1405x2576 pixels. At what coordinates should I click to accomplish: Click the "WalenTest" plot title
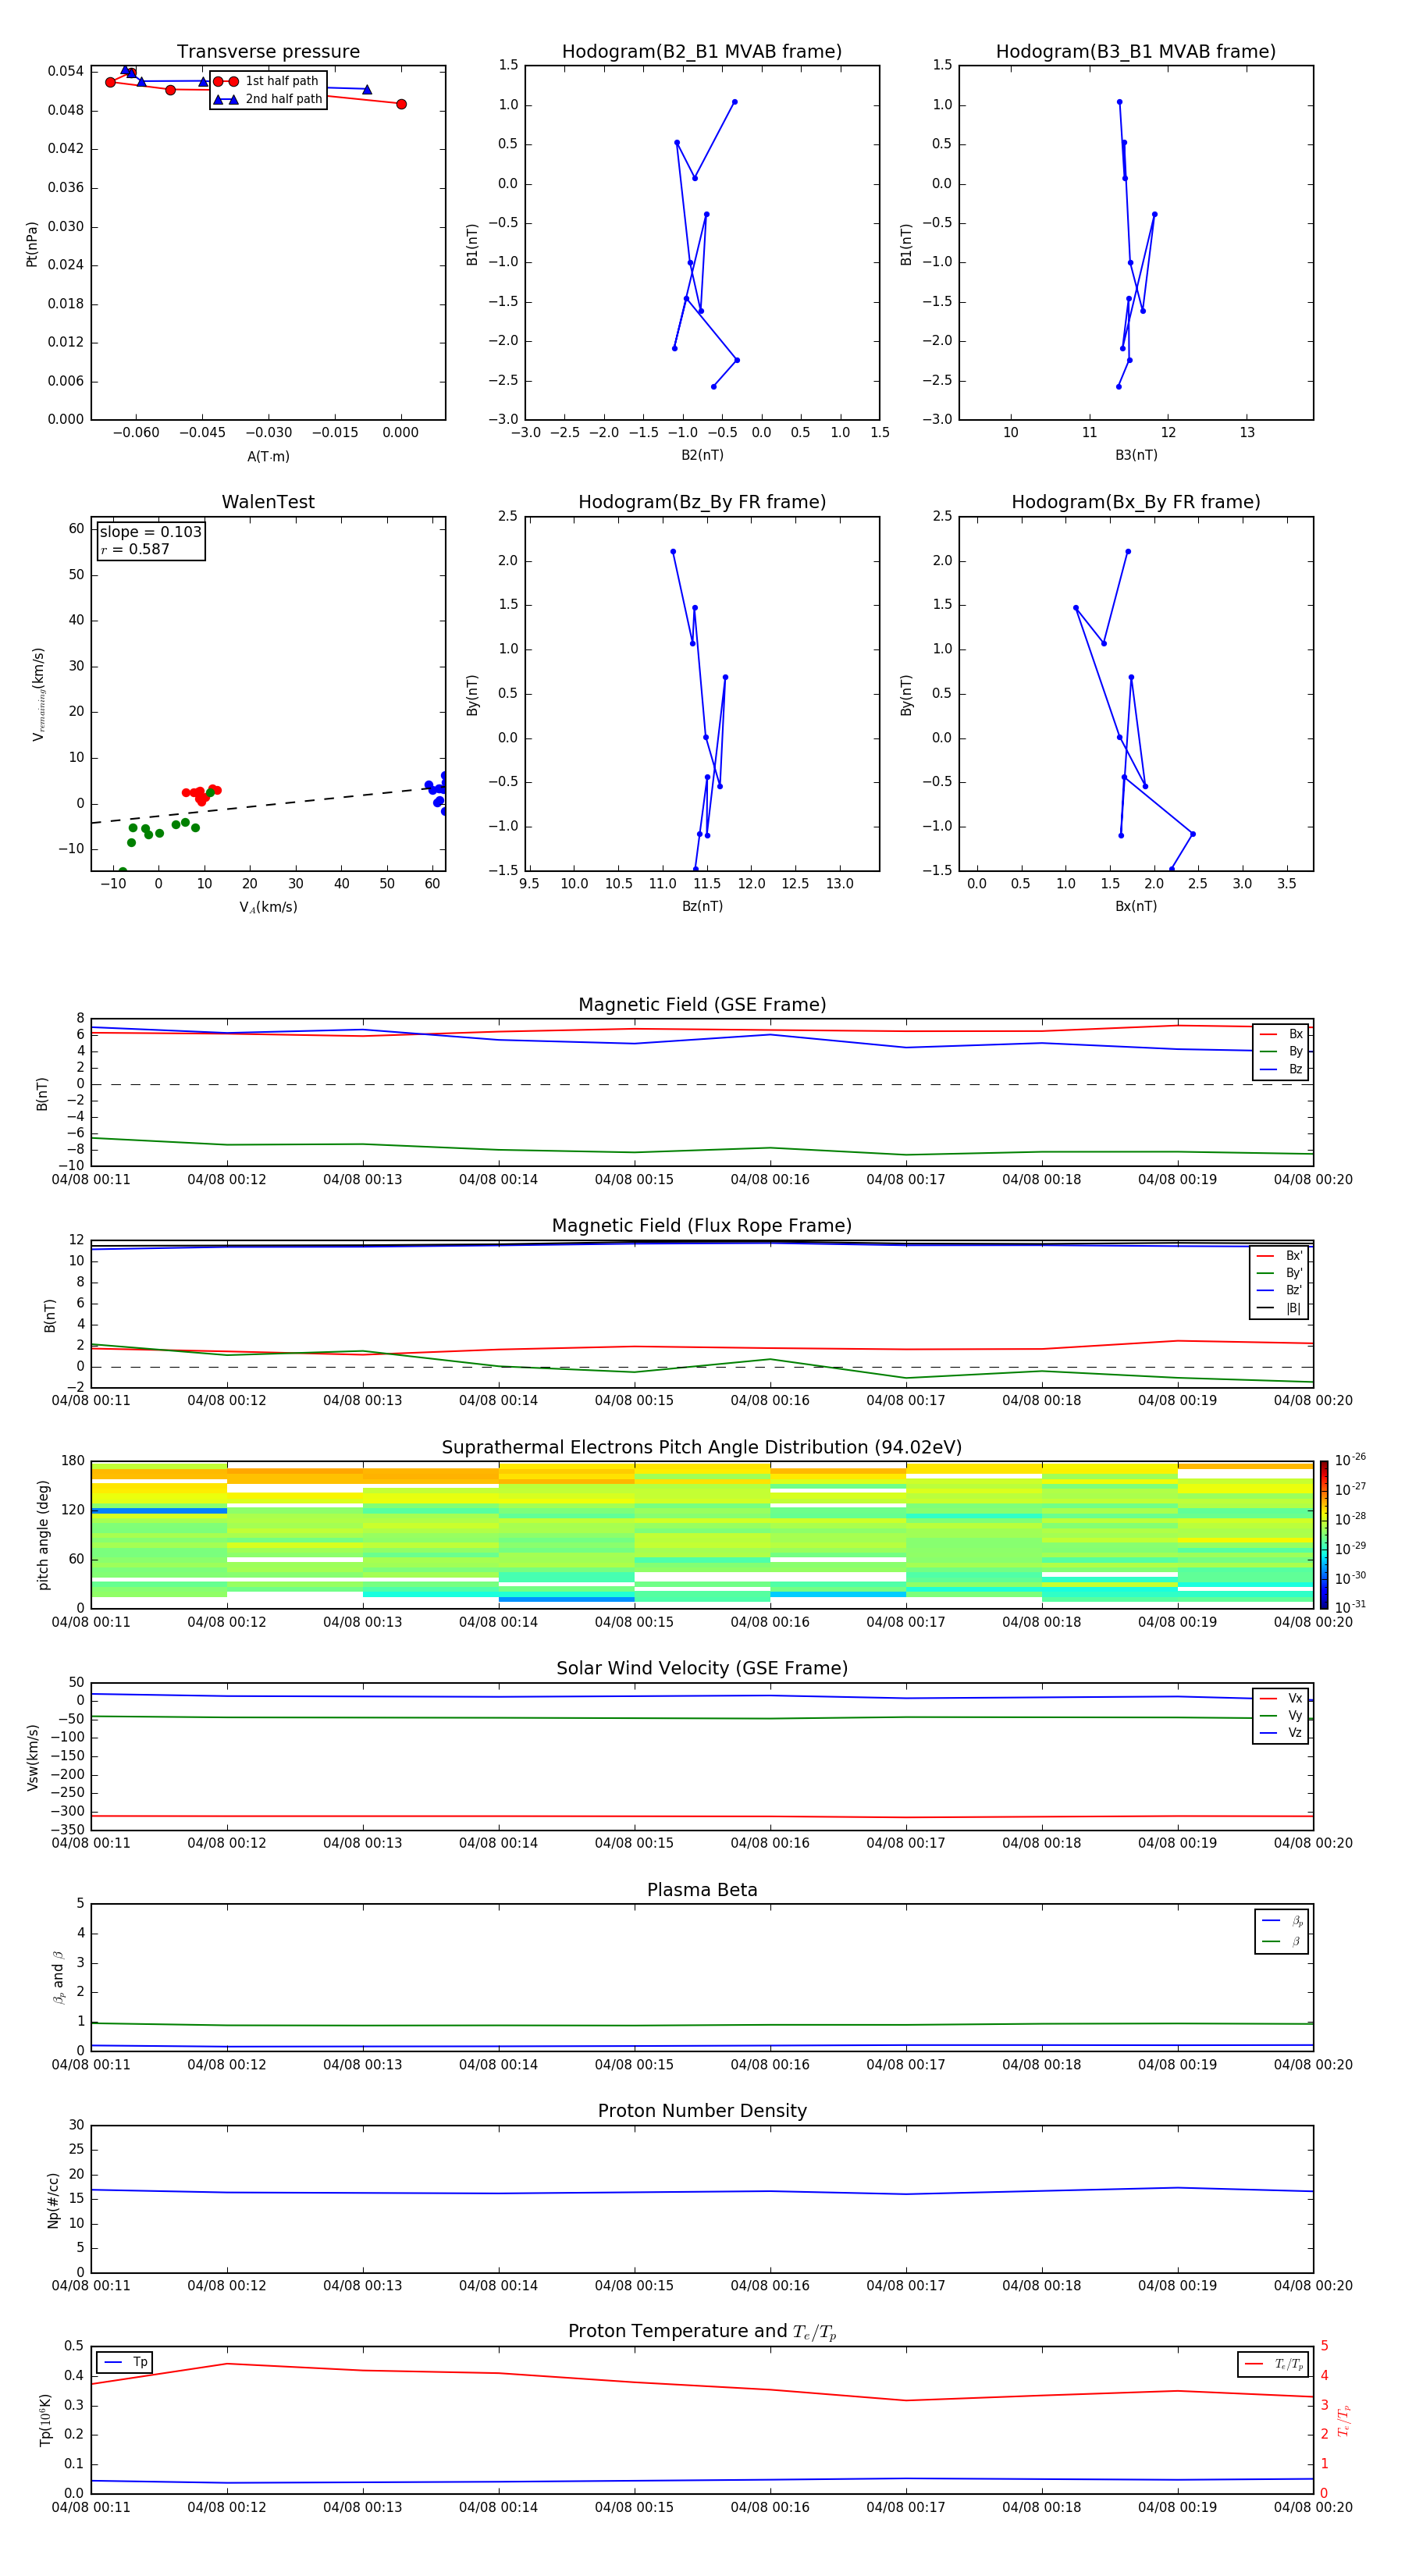(268, 502)
